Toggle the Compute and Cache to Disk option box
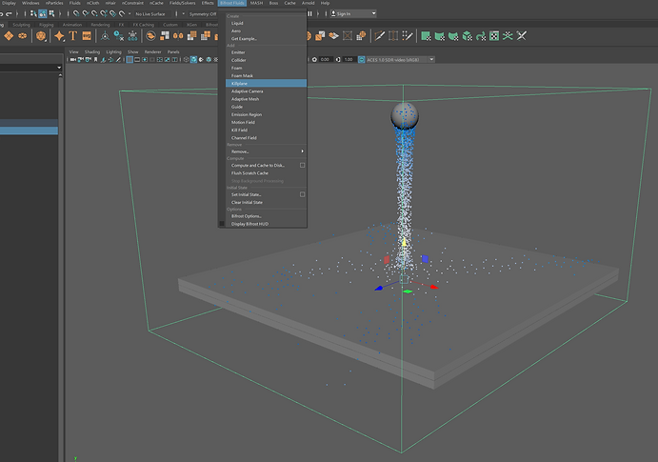This screenshot has height=462, width=658. (x=302, y=166)
